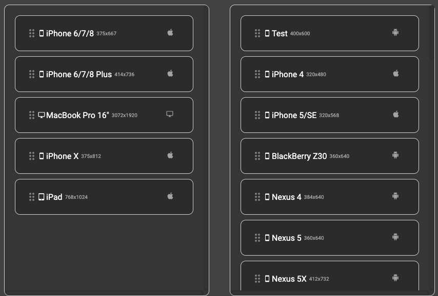Click the drag handle for iPhone X
This screenshot has height=296, width=438.
(32, 156)
